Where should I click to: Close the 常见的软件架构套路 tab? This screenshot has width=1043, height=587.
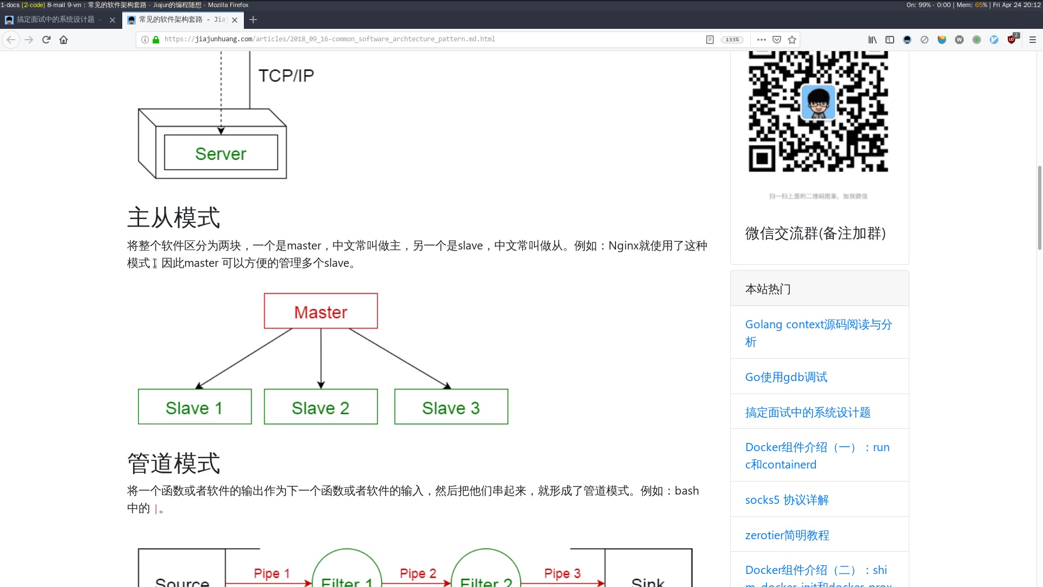(x=235, y=20)
